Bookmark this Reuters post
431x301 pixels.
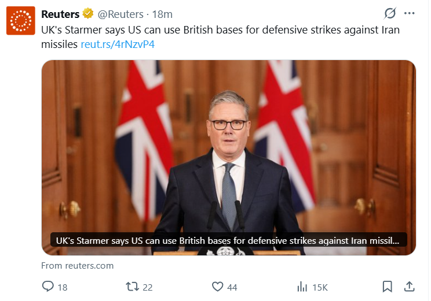point(388,287)
